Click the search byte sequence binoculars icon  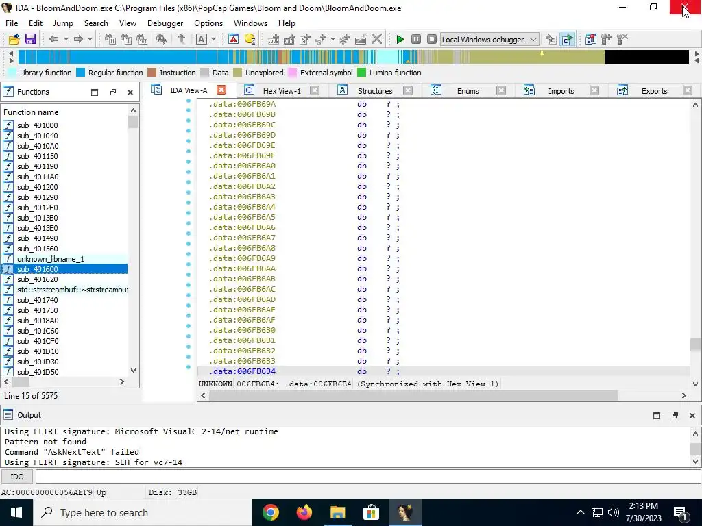tap(142, 39)
